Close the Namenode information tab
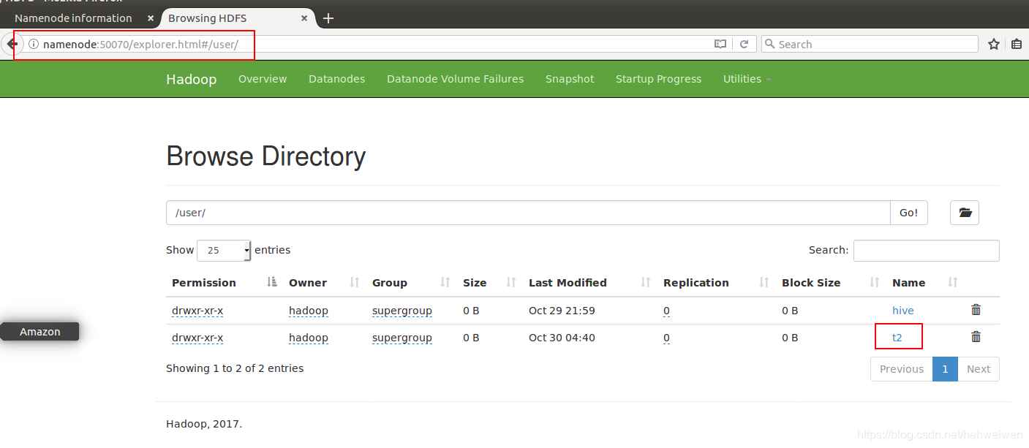Viewport: 1029px width, 448px height. pyautogui.click(x=151, y=18)
